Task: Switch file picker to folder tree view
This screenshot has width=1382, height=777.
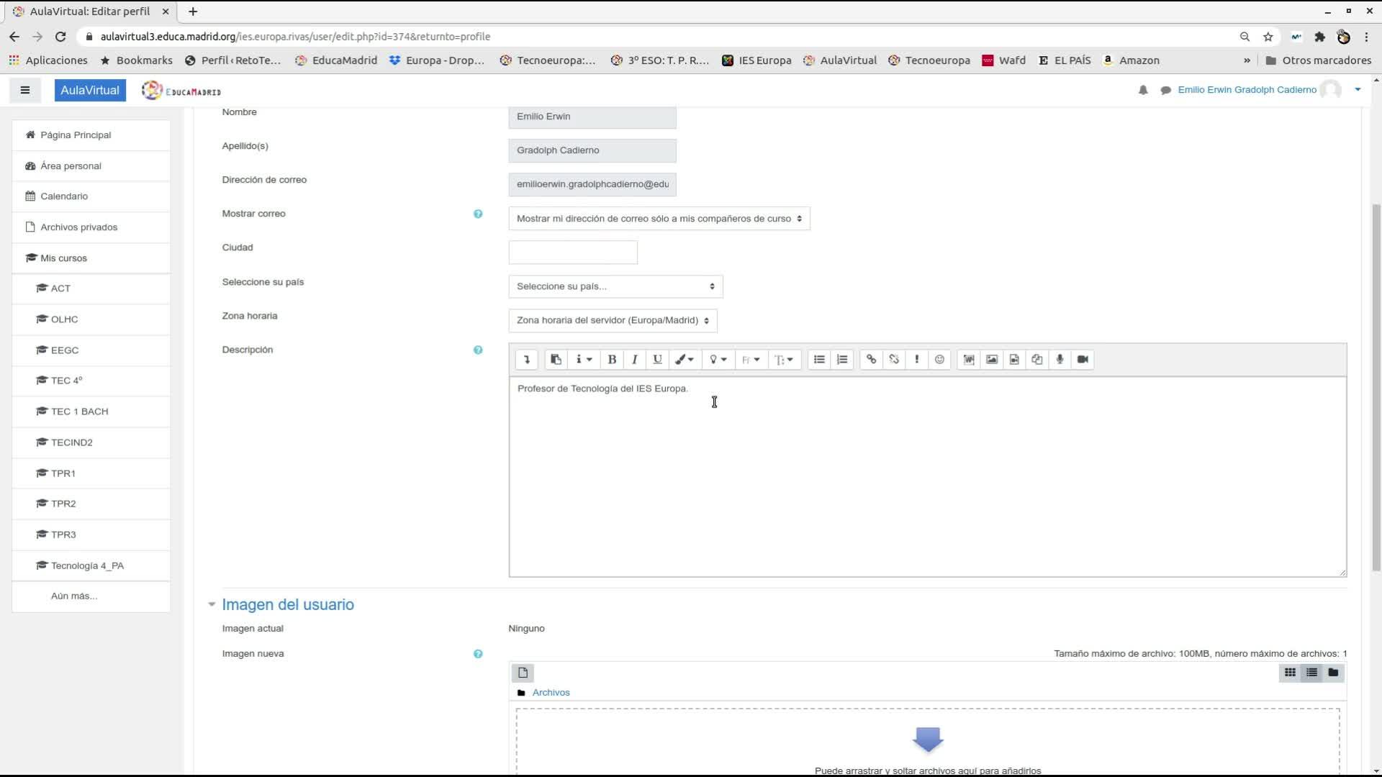Action: pos(1333,673)
